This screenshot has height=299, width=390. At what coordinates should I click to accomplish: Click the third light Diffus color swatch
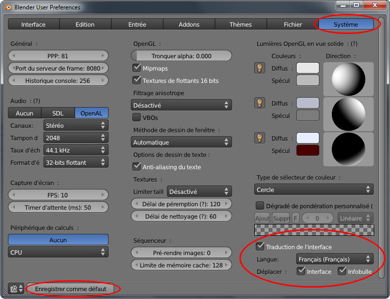[308, 138]
